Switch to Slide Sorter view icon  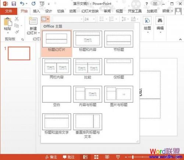(96, 157)
